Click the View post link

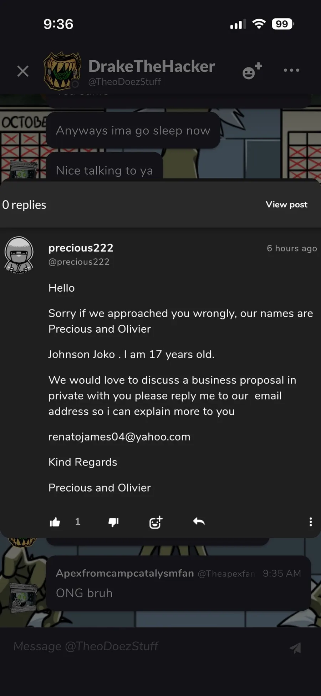point(286,205)
